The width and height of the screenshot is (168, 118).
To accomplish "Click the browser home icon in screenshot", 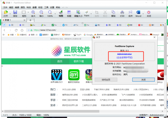I will click(x=22, y=30).
